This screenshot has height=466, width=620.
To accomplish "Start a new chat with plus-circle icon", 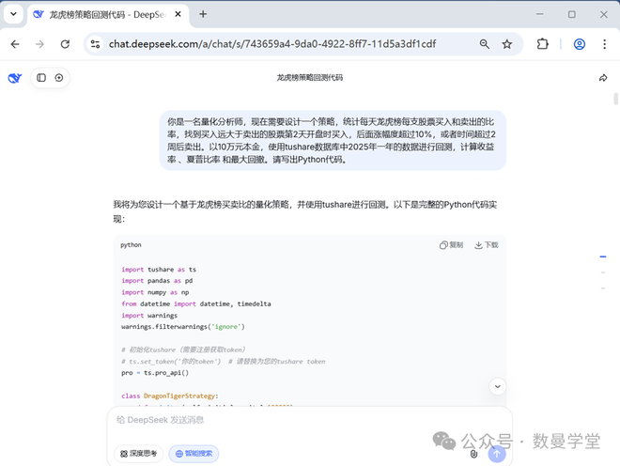I will [59, 78].
